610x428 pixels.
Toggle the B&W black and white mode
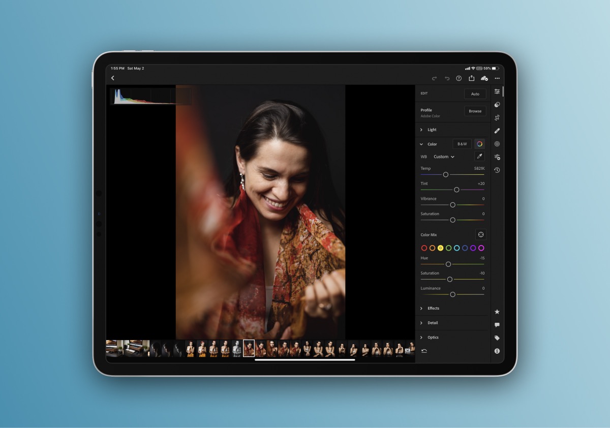(462, 144)
